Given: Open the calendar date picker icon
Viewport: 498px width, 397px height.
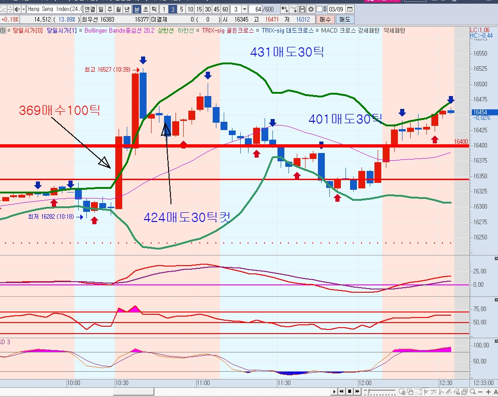Looking at the screenshot, I should click(350, 9).
